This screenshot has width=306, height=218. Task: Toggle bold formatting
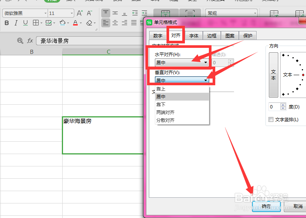pos(6,22)
